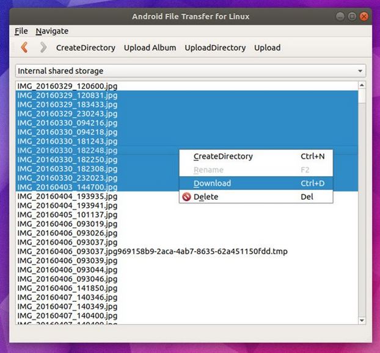Maximize the Android File Transfer window

(x=352, y=16)
